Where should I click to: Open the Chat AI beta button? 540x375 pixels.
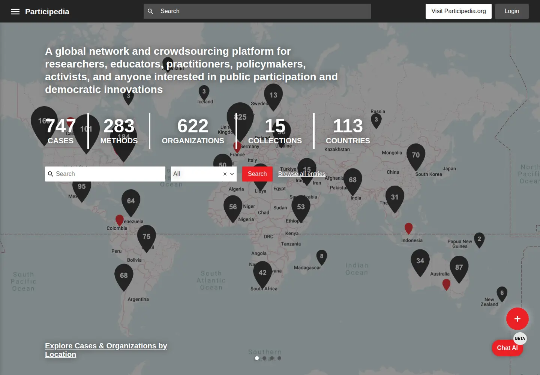507,348
